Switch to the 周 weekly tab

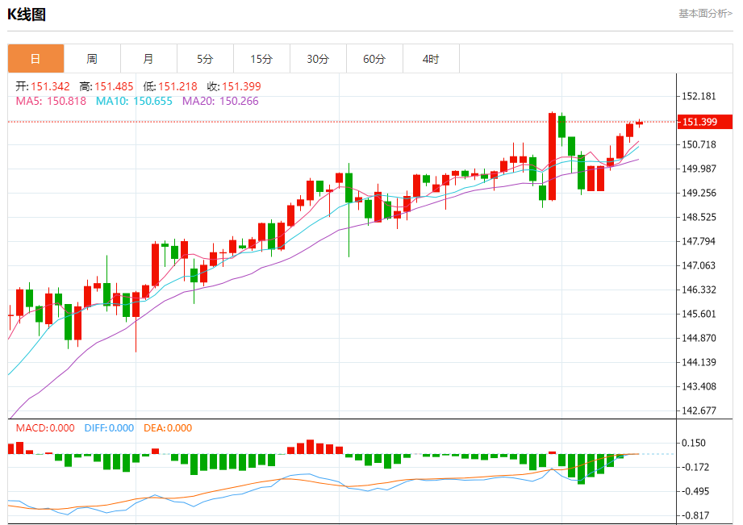click(92, 59)
